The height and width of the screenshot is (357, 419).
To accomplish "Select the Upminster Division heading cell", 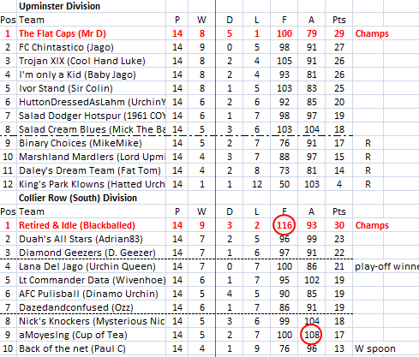I will [59, 6].
